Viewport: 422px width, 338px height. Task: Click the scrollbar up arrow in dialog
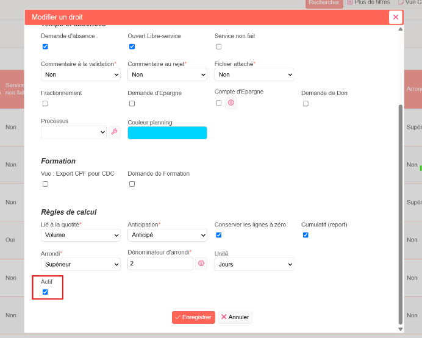401,29
